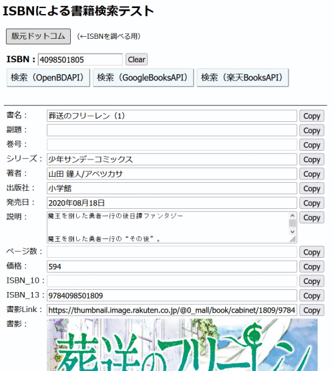Click the 著者 author field

click(172, 174)
